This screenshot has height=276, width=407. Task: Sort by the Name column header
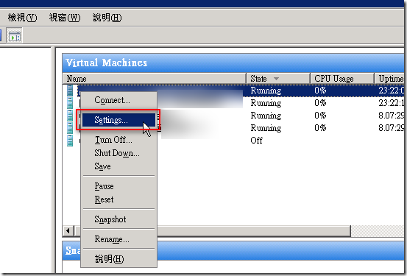(x=154, y=79)
